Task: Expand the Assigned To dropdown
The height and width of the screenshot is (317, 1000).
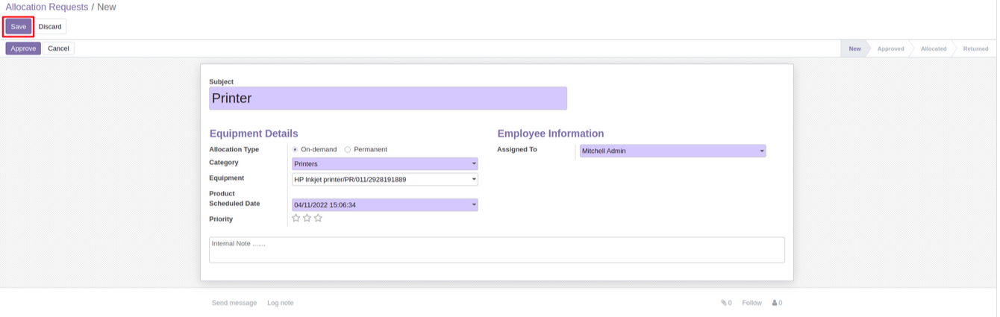Action: coord(761,151)
